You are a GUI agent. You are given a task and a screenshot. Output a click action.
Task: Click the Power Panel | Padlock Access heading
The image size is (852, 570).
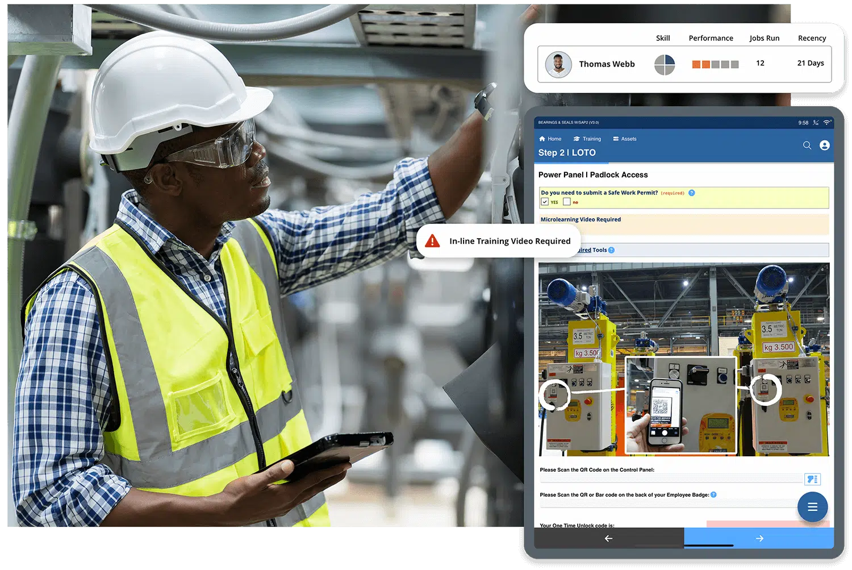tap(593, 175)
